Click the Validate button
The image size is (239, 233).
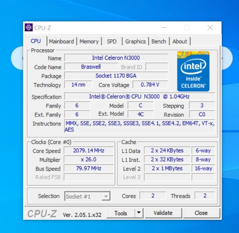click(x=163, y=213)
